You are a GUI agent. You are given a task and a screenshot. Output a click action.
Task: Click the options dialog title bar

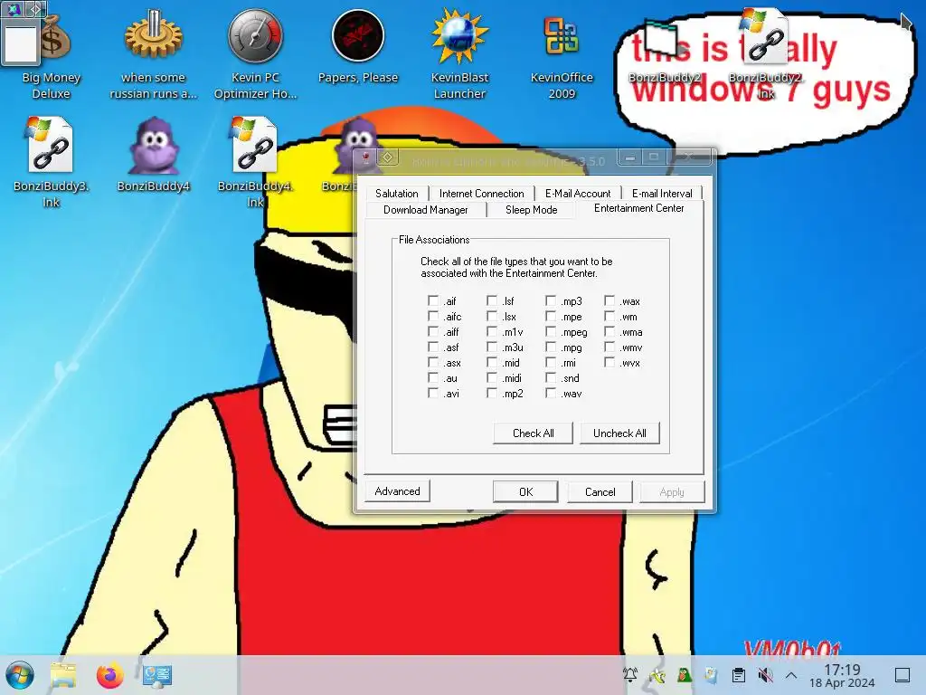click(x=508, y=161)
